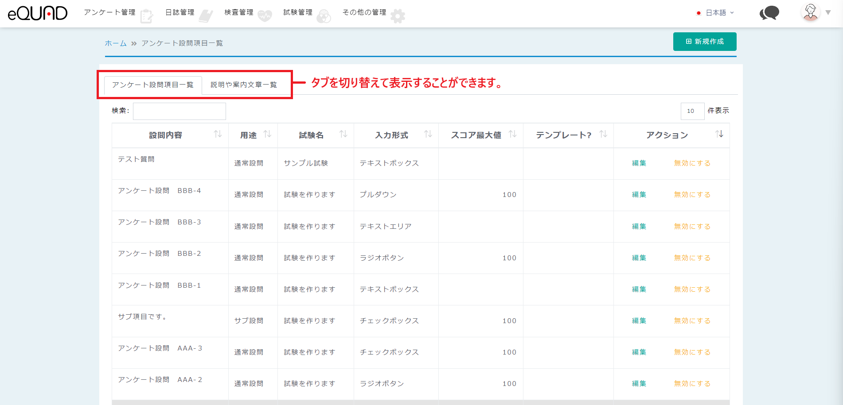Click the user avatar icon
Screen dimensions: 843x405
tap(811, 12)
